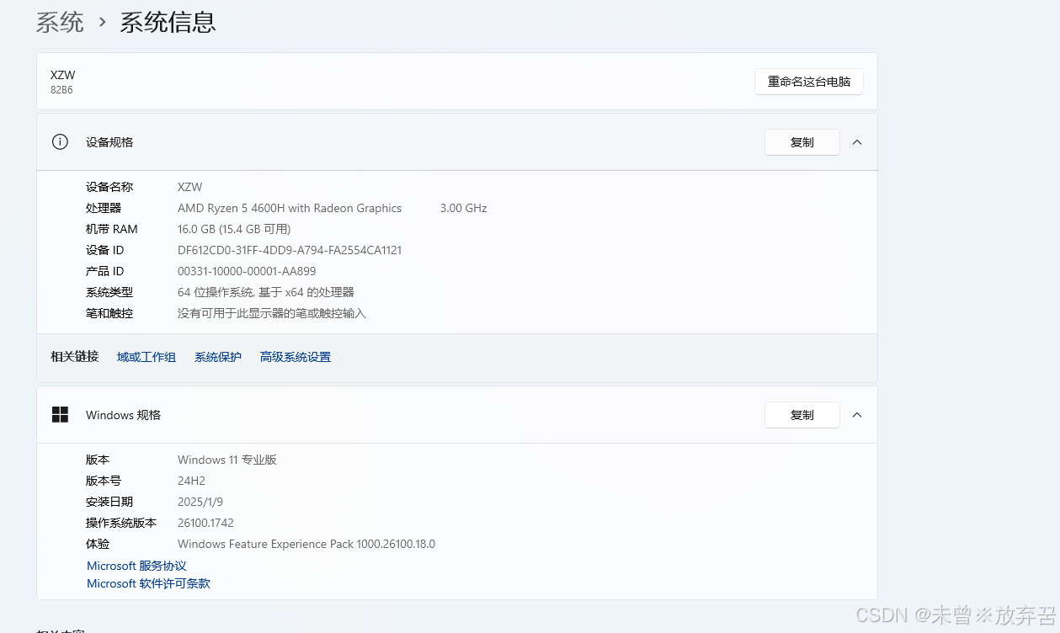This screenshot has height=633, width=1060.
Task: Click the 设备规格 section header text
Action: pyautogui.click(x=109, y=142)
